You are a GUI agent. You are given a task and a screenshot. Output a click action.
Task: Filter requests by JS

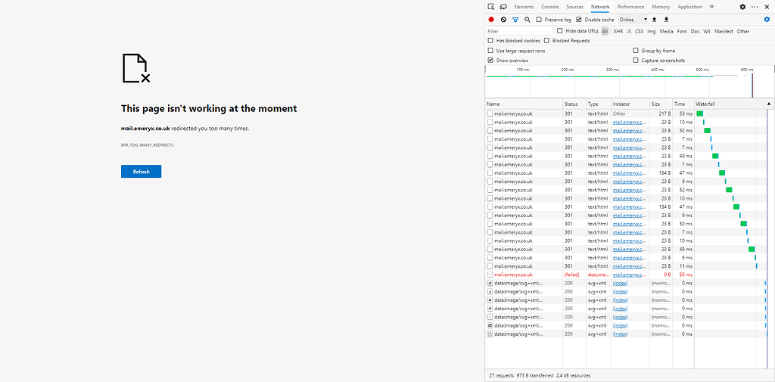[629, 31]
